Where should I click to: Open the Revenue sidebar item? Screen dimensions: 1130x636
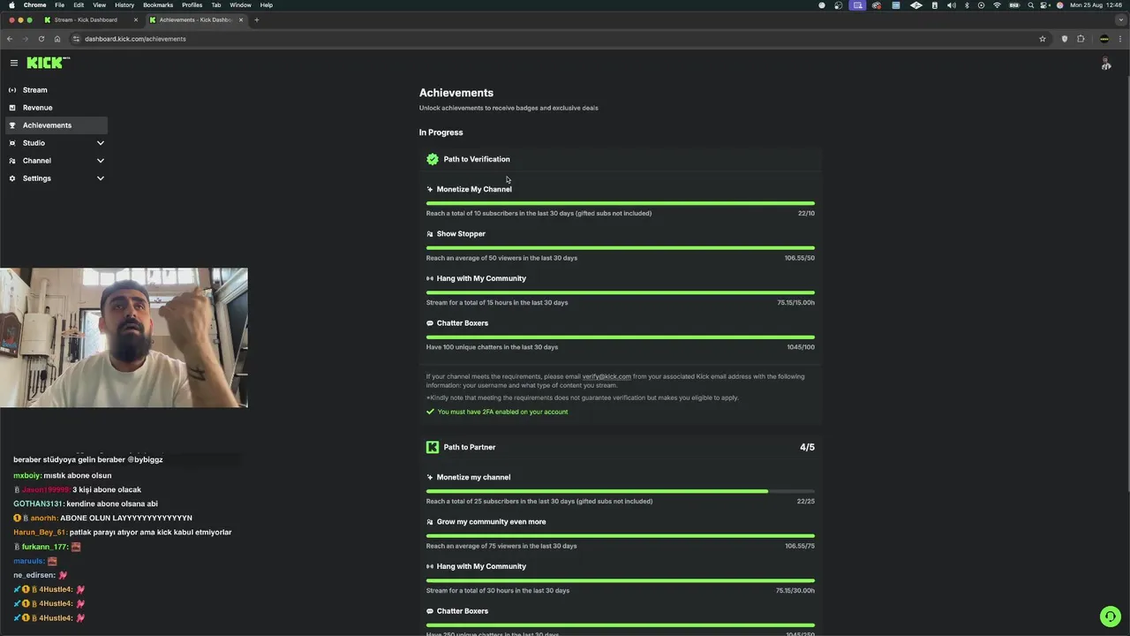click(56, 108)
